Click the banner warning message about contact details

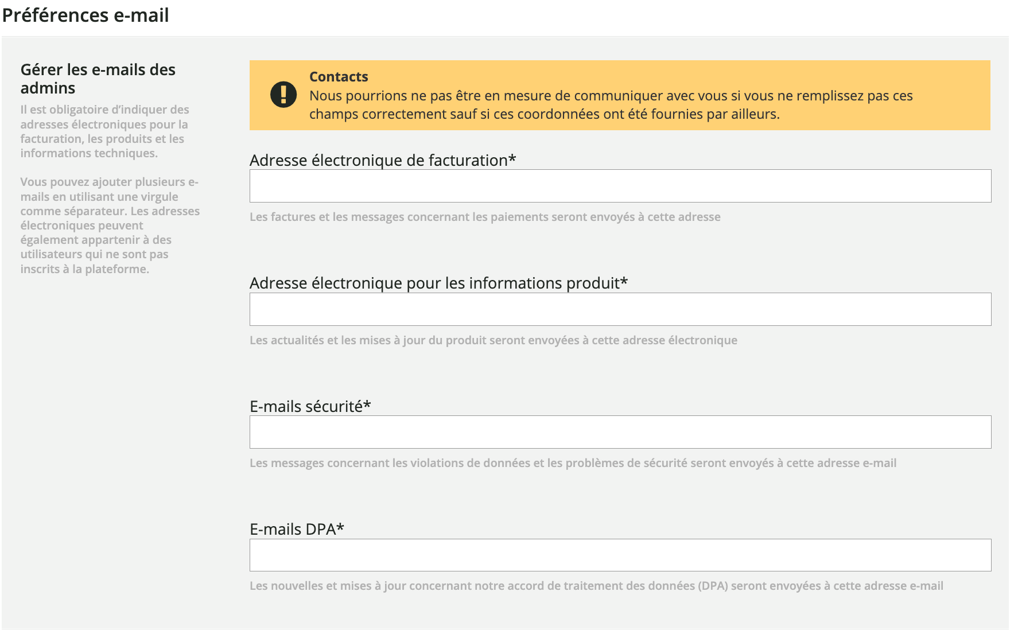pyautogui.click(x=611, y=105)
